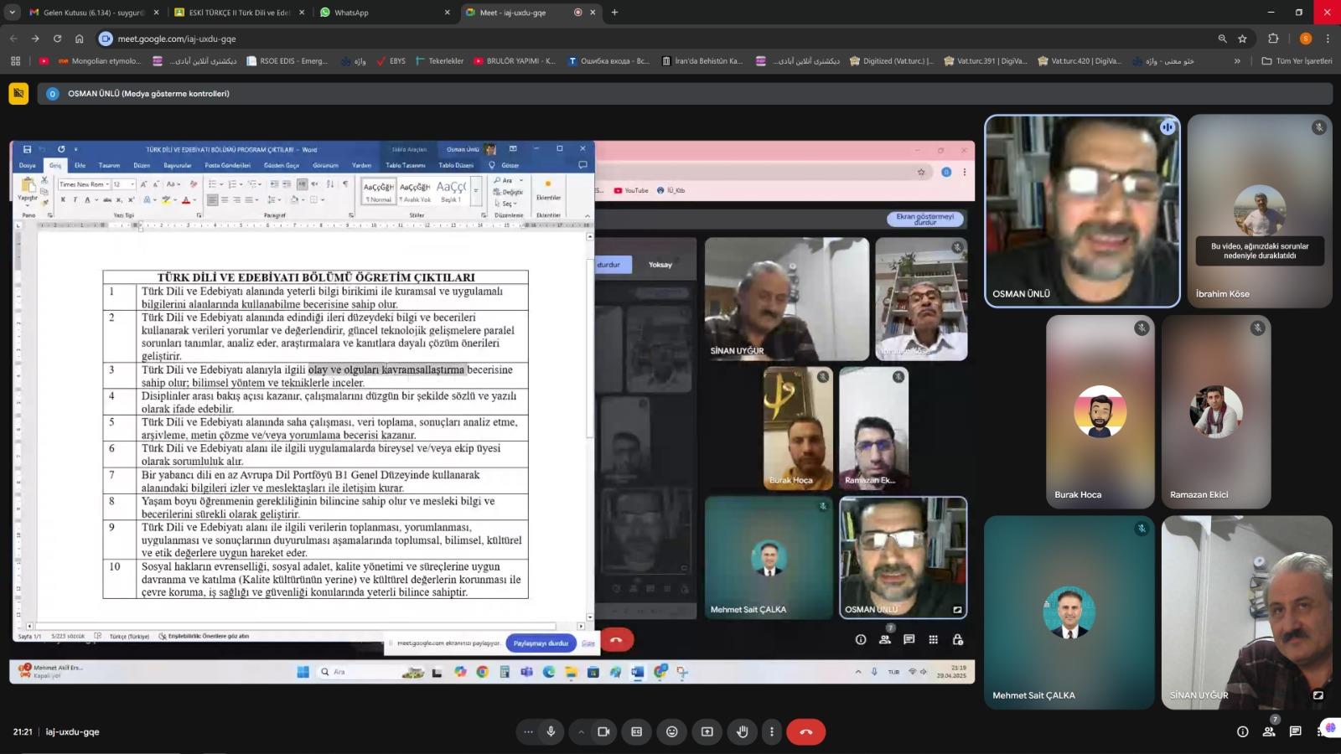Click Osman Ünlü's large video tile
The image size is (1341, 754).
(1081, 211)
